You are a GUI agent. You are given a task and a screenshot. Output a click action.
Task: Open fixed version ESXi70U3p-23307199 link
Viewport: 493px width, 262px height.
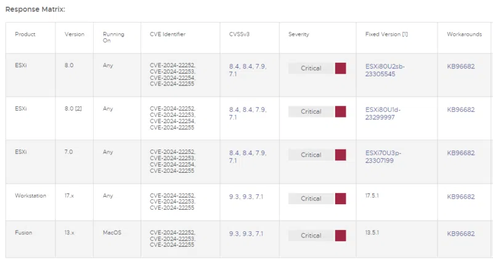(383, 157)
